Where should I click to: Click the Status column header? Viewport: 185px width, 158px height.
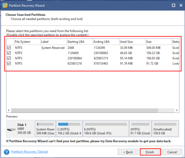[x=175, y=42]
